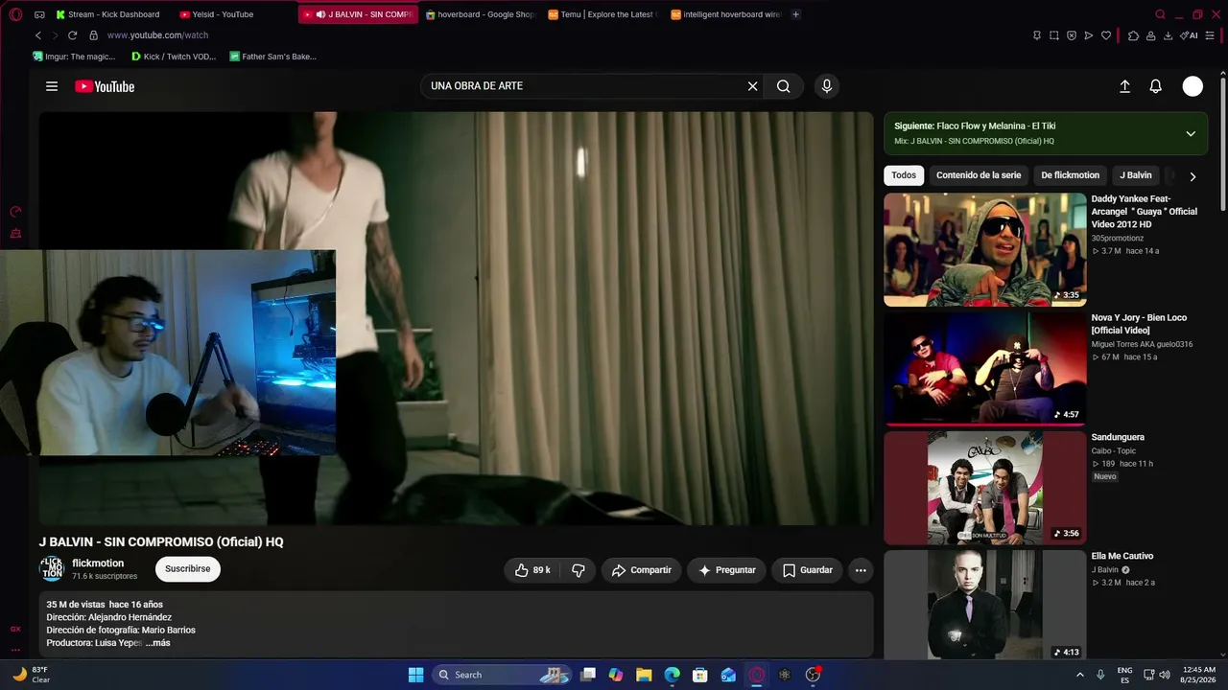This screenshot has width=1228, height=690.
Task: Select 'Contenido de la serie' chip
Action: [979, 175]
